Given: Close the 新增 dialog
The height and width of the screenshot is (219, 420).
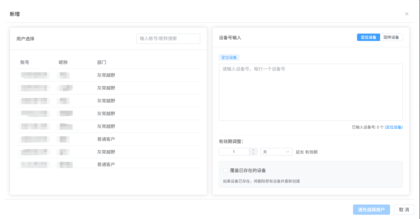Looking at the screenshot, I should tap(407, 14).
